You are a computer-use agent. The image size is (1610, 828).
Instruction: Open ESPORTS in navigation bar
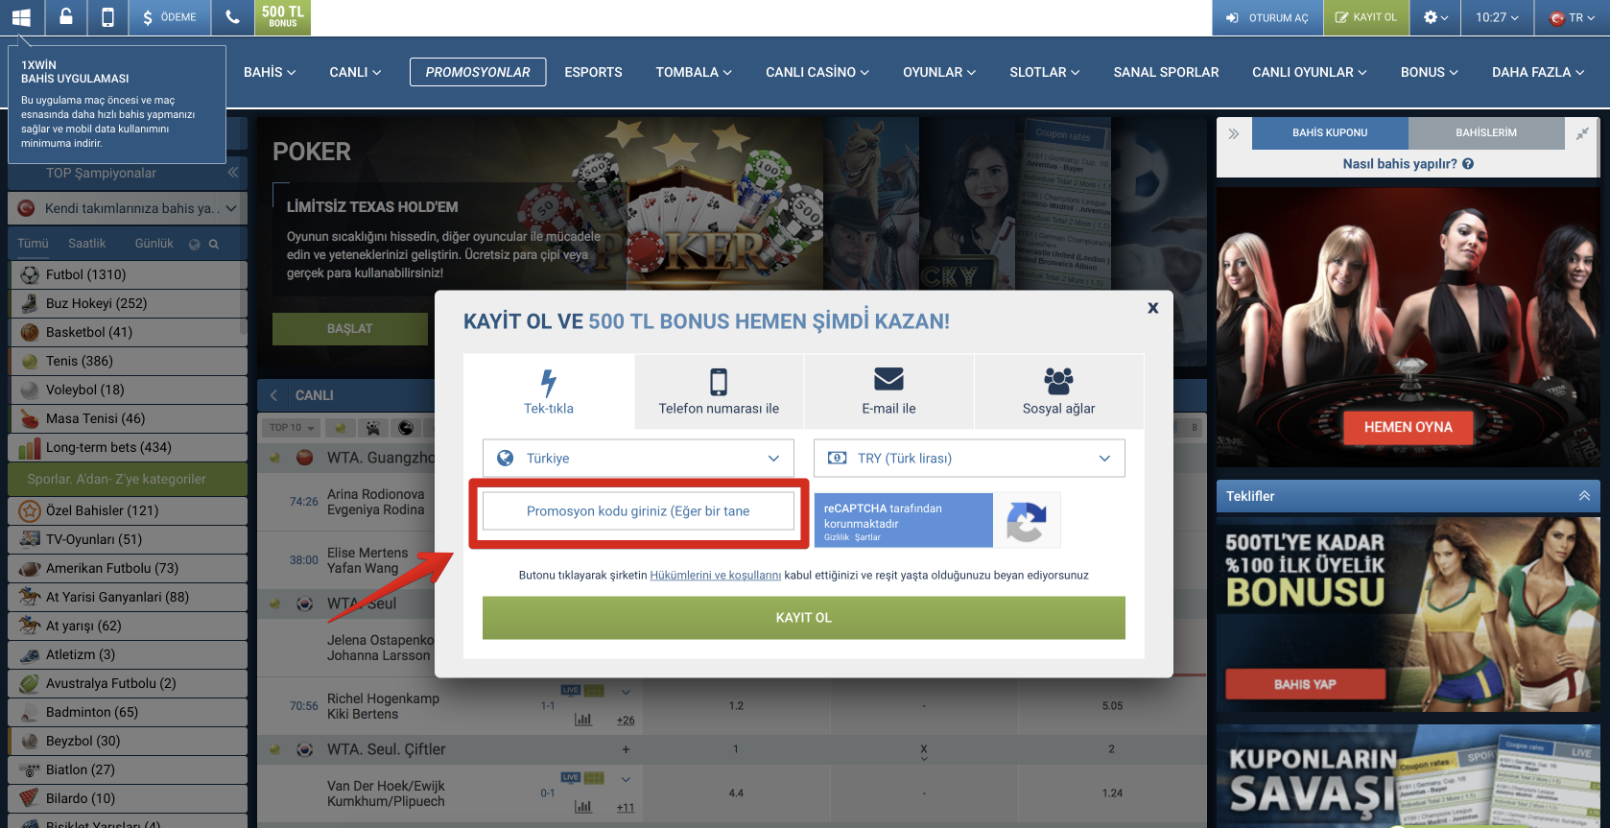pos(593,72)
